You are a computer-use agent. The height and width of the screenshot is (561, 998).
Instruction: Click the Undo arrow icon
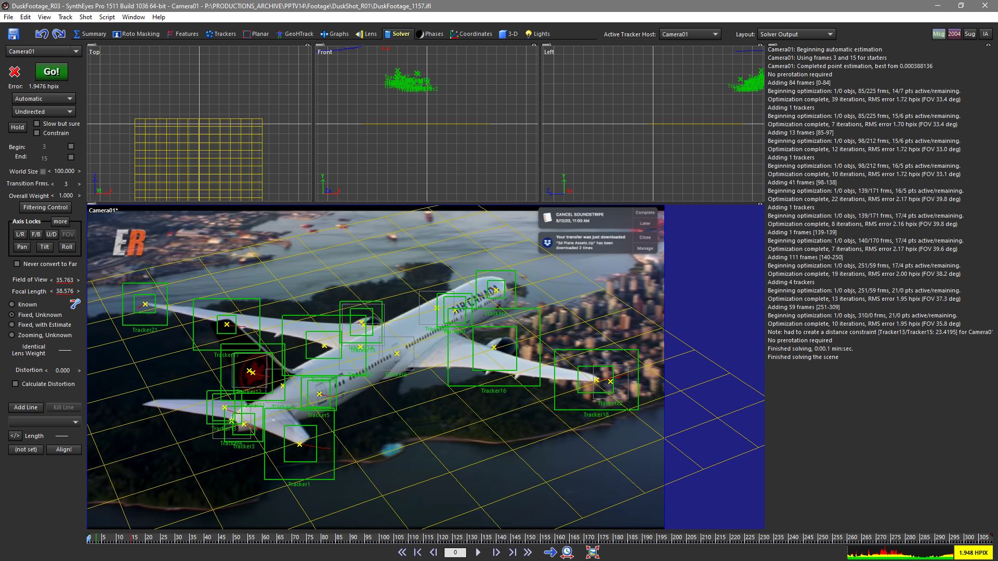[42, 34]
